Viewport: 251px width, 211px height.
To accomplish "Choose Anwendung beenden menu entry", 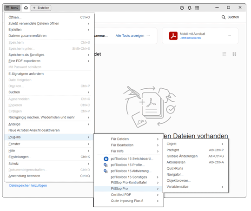I will pos(49,176).
